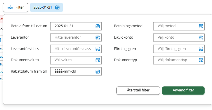Focus the Hitta leverantörsklass field
This screenshot has width=212, height=110.
76,49
